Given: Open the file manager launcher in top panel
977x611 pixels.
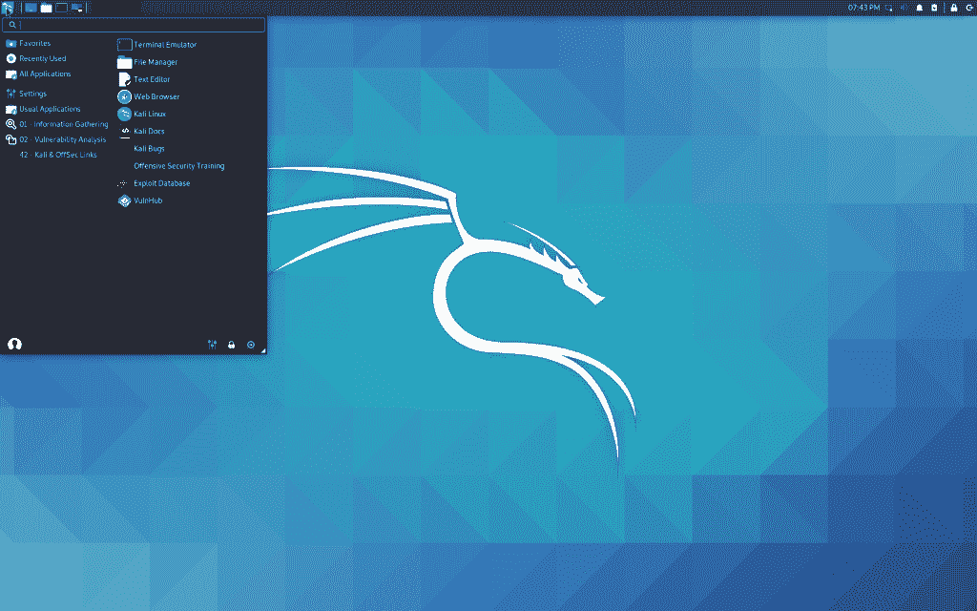Looking at the screenshot, I should (46, 8).
